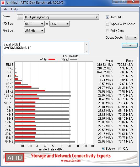Click the Write column header in results
Image resolution: width=140 pixels, height=167 pixels.
click(x=109, y=61)
